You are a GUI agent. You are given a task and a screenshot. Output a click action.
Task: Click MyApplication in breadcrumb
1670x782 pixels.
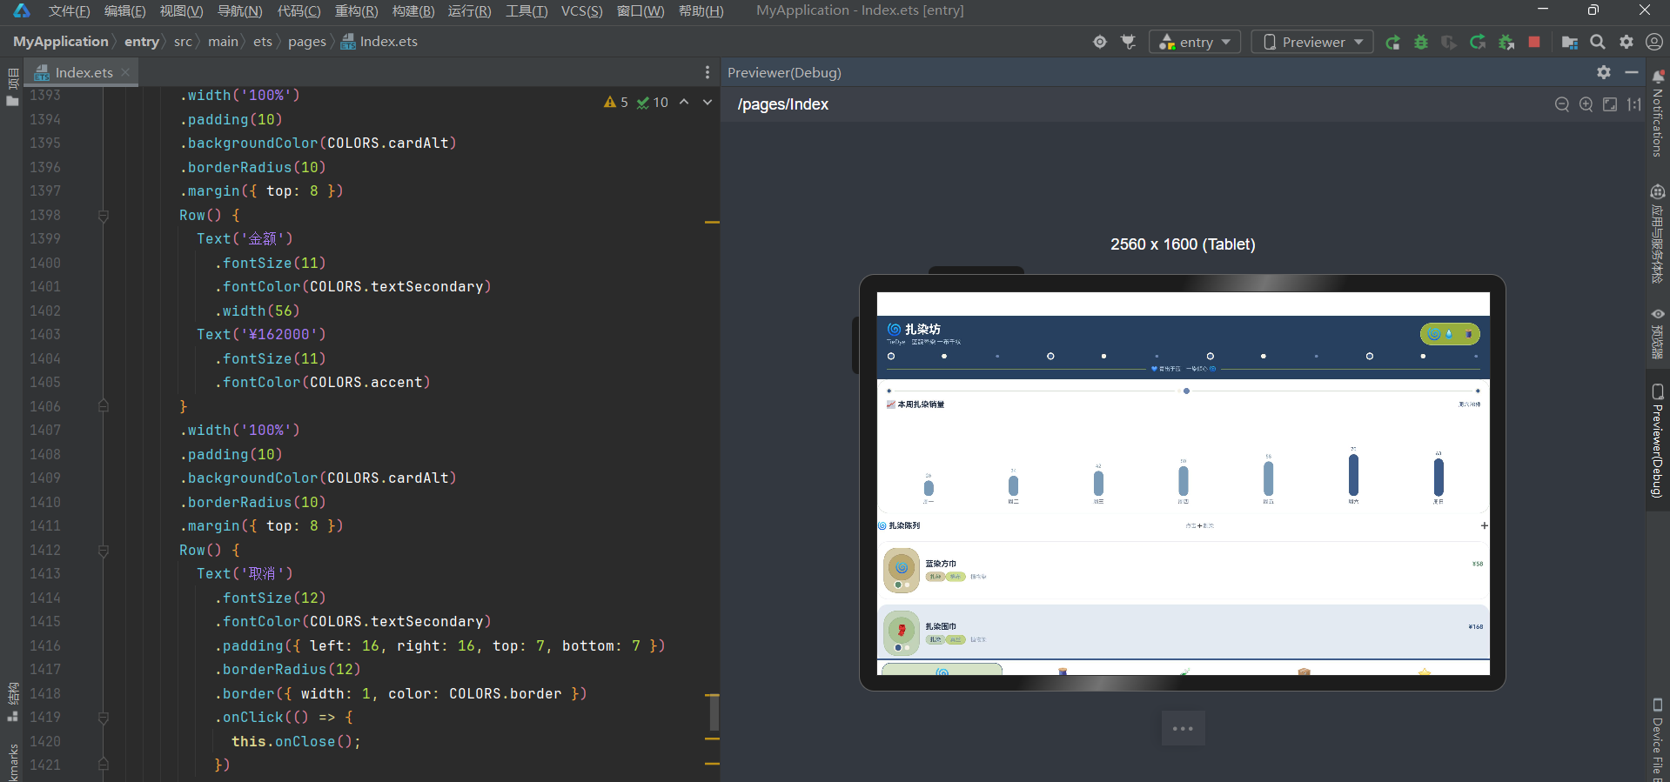tap(60, 42)
